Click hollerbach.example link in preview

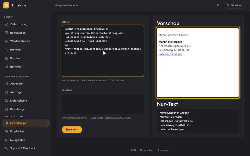[170, 54]
